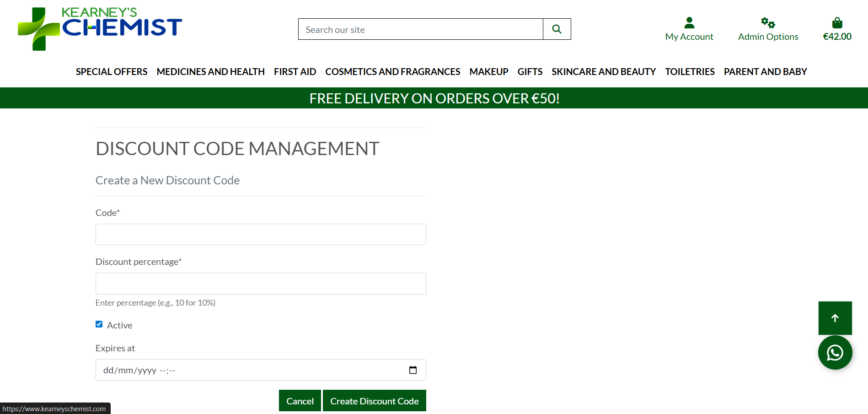Open the Special Offers menu
This screenshot has width=868, height=414.
pyautogui.click(x=112, y=72)
